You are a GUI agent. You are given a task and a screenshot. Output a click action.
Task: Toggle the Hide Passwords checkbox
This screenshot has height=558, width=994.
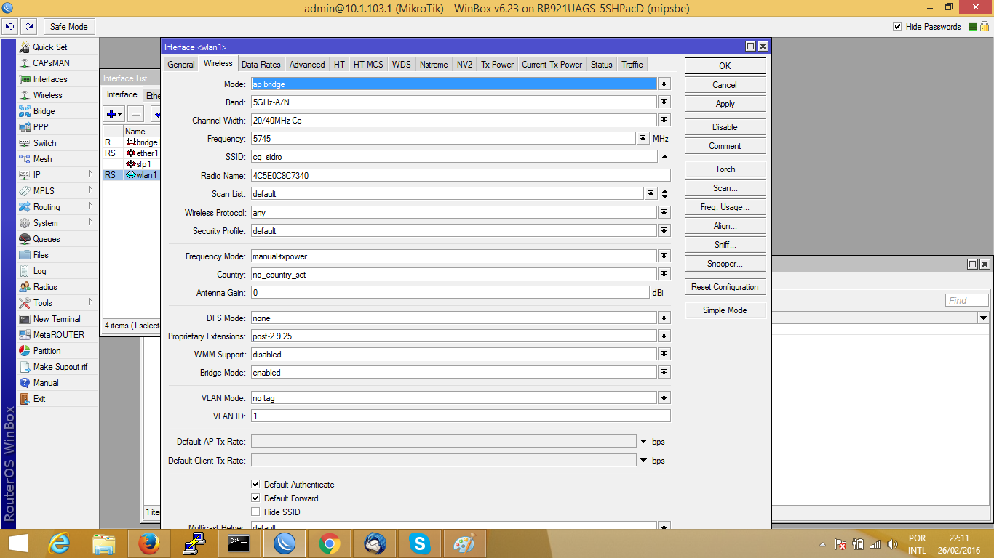pyautogui.click(x=897, y=27)
